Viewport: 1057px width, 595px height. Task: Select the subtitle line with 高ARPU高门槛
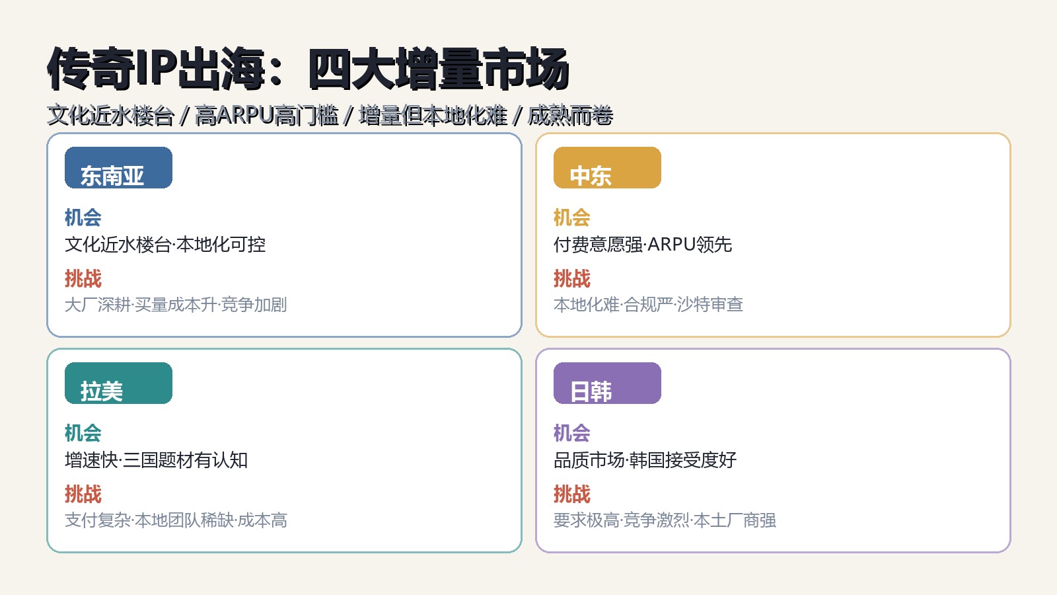(330, 116)
